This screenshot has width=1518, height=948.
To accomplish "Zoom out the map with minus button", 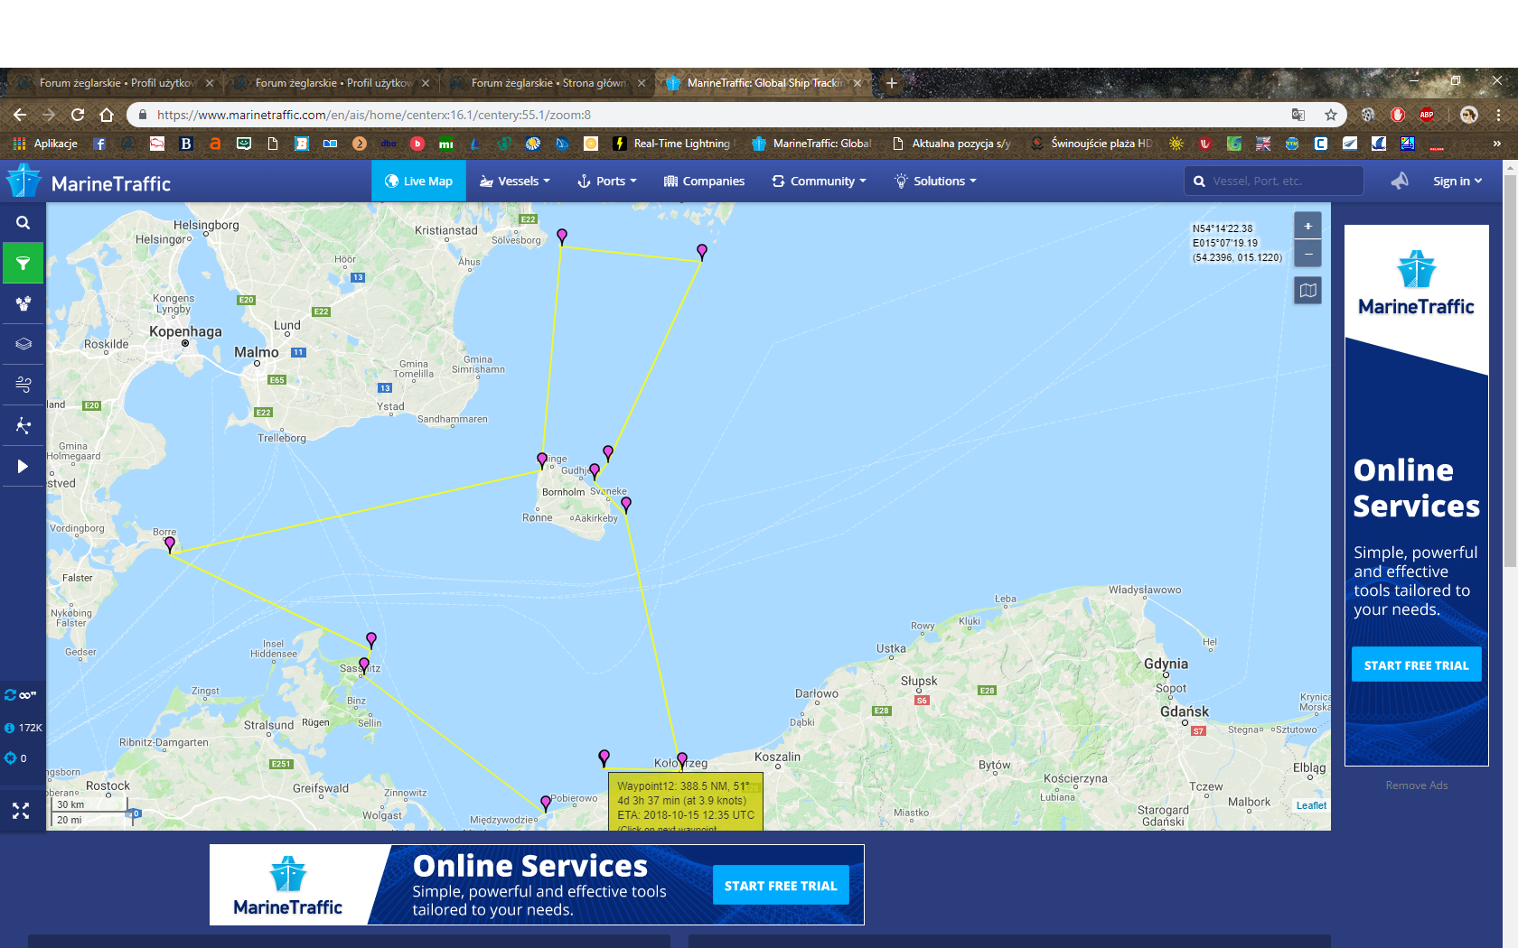I will click(x=1307, y=253).
